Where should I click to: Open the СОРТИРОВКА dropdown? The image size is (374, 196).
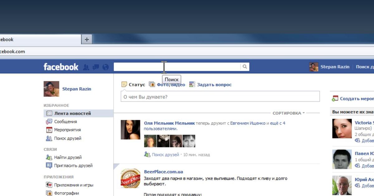tap(289, 113)
